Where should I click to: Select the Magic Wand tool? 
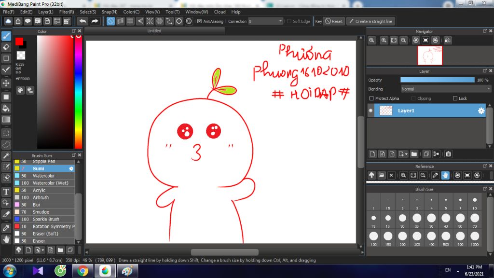click(x=6, y=156)
